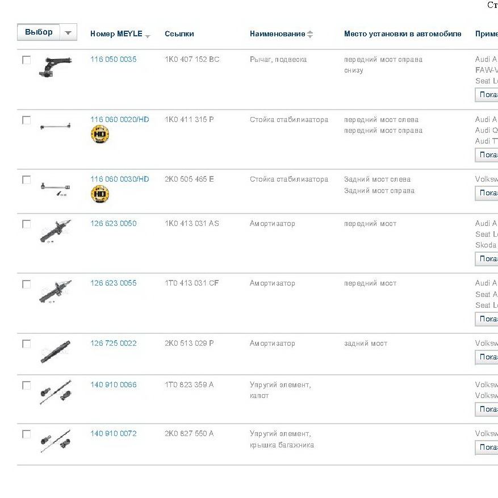Expand applications list for 126 725 0022 row
Image resolution: width=498 pixels, height=498 pixels.
click(487, 357)
